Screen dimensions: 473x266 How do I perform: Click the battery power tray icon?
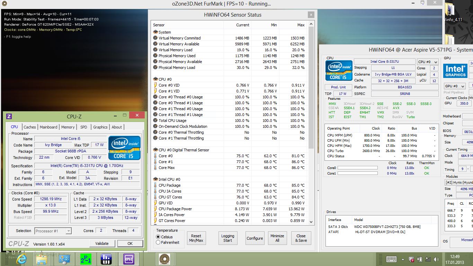[420, 259]
